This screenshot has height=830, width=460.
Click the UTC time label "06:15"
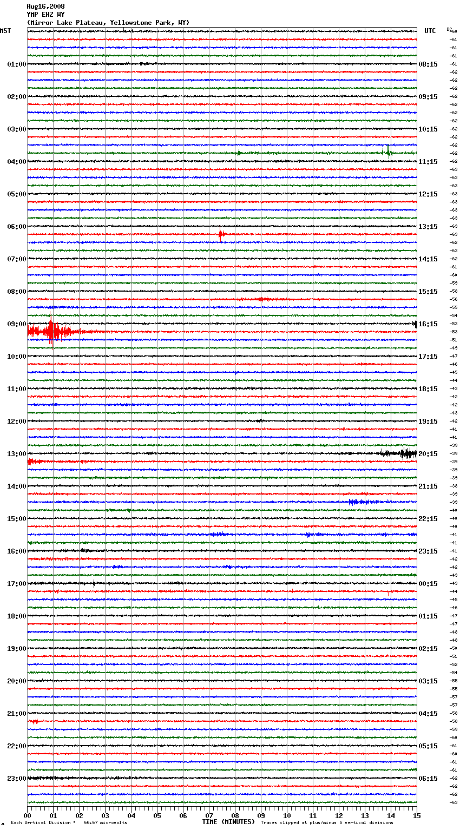[x=428, y=779]
